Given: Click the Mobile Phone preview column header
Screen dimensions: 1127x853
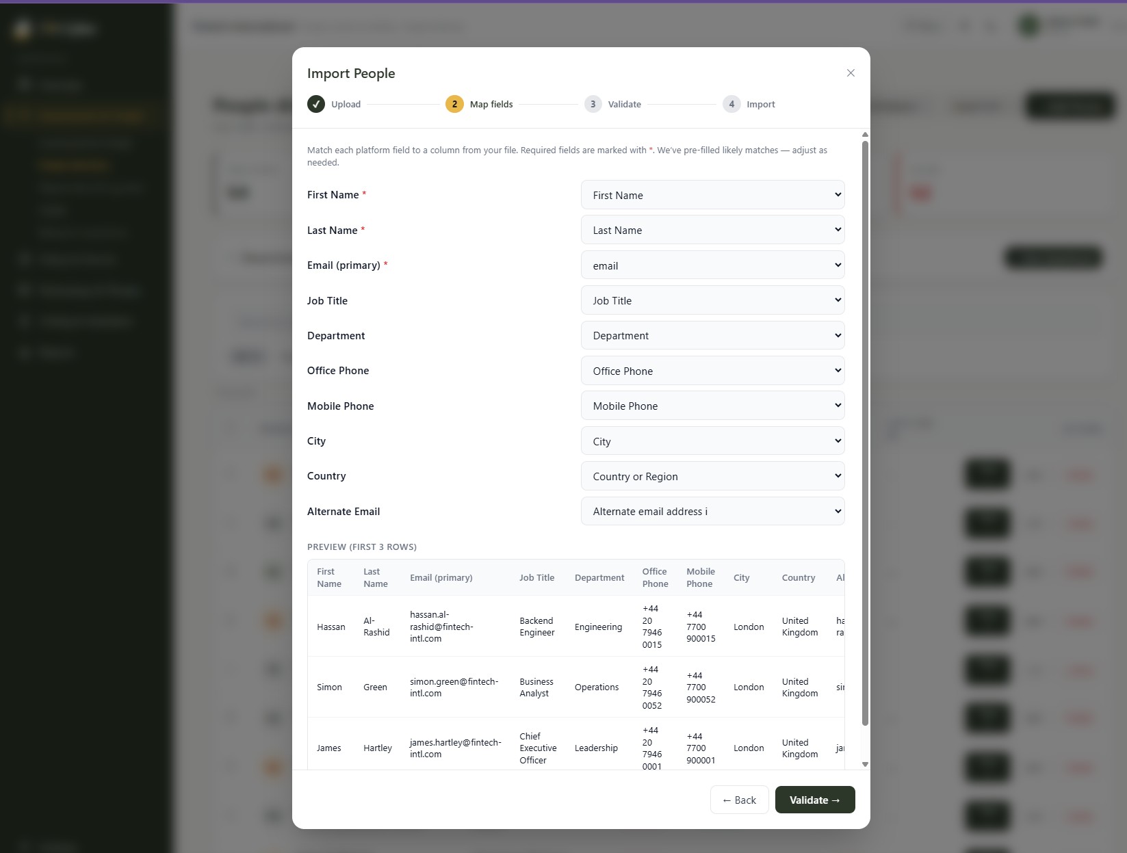Looking at the screenshot, I should pyautogui.click(x=701, y=577).
